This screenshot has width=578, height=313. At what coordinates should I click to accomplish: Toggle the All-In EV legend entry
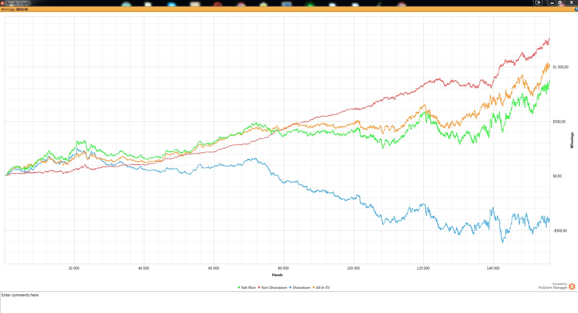point(321,288)
